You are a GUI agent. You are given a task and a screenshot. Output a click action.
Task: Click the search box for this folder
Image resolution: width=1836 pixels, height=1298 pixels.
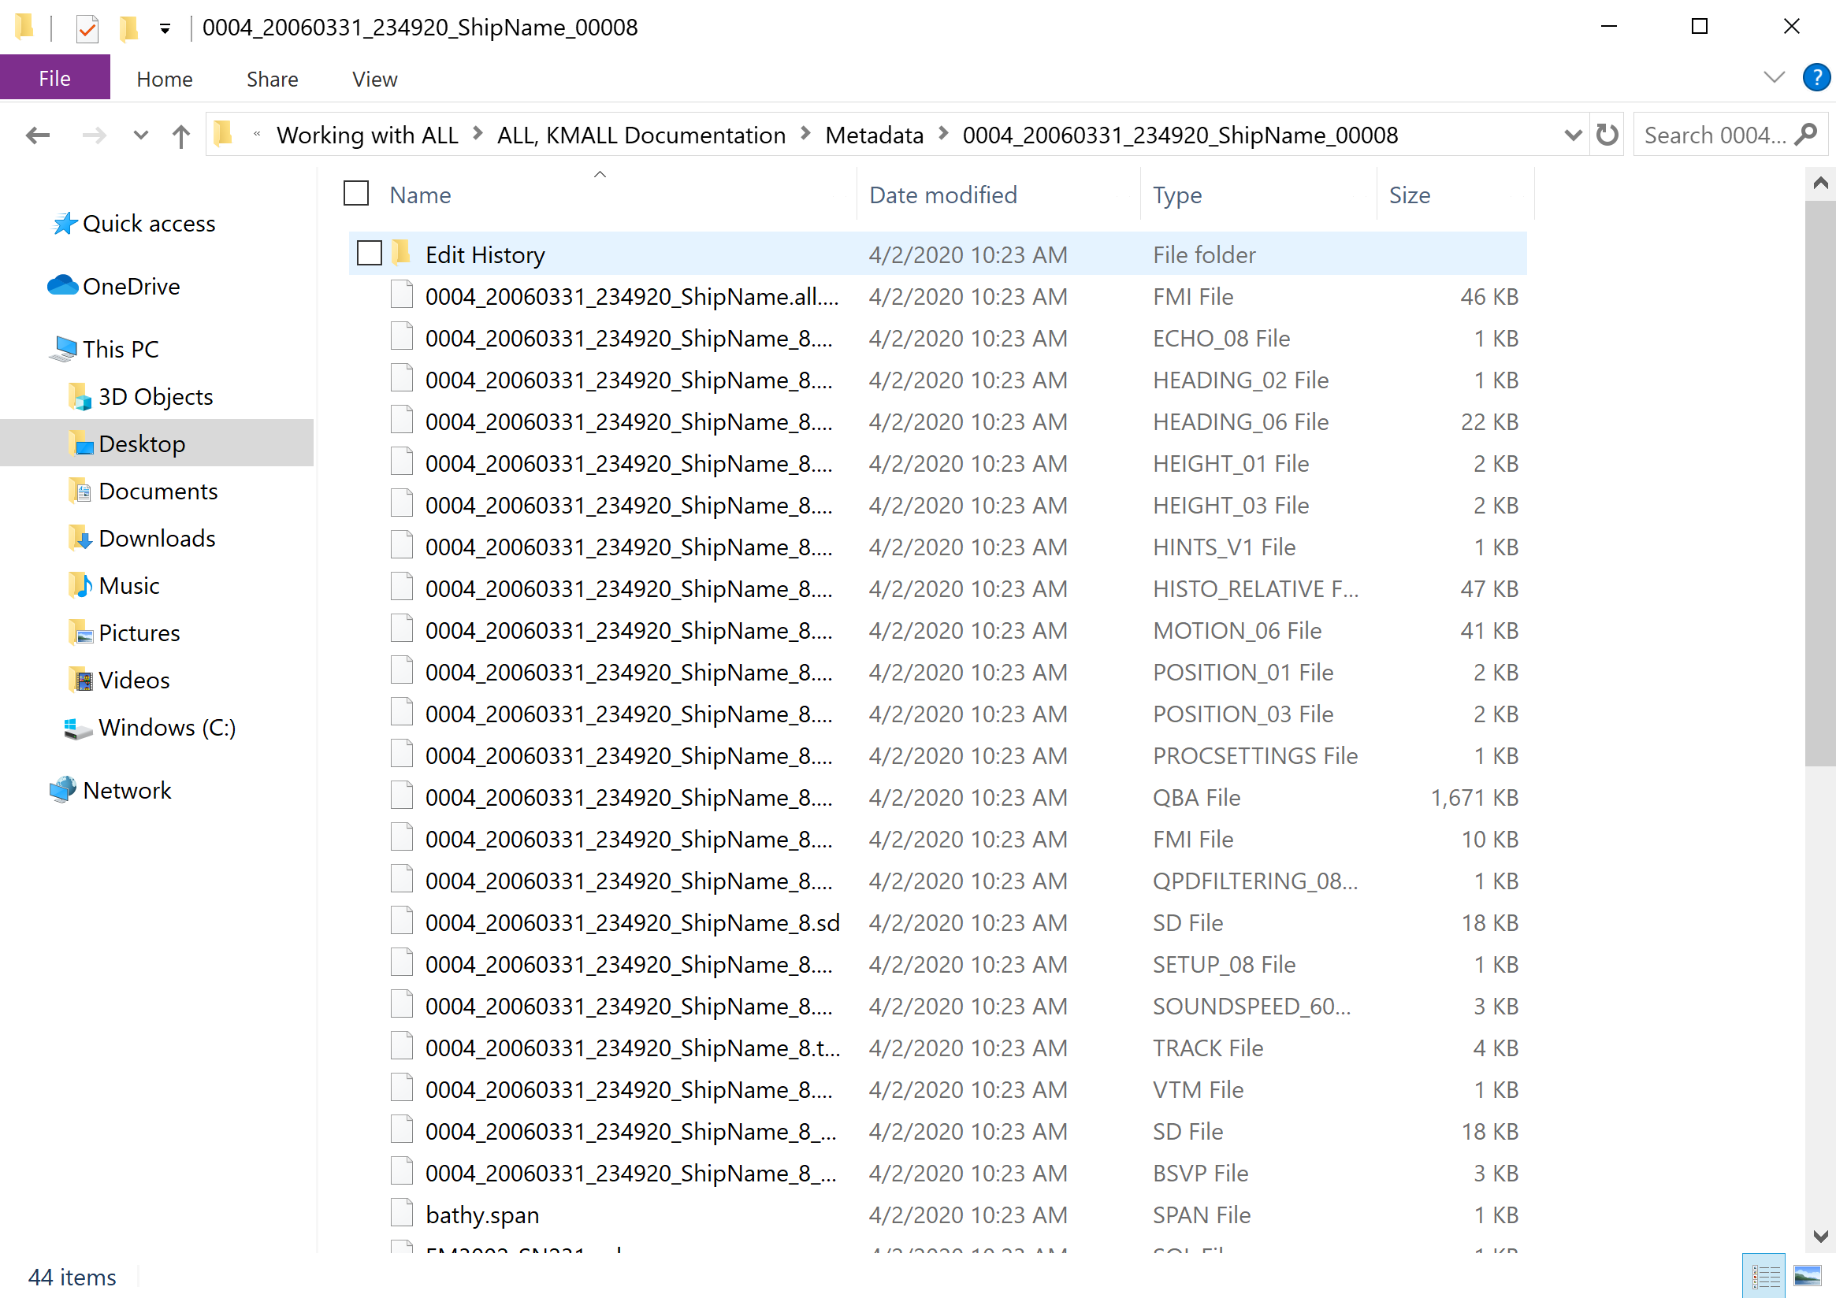point(1715,135)
